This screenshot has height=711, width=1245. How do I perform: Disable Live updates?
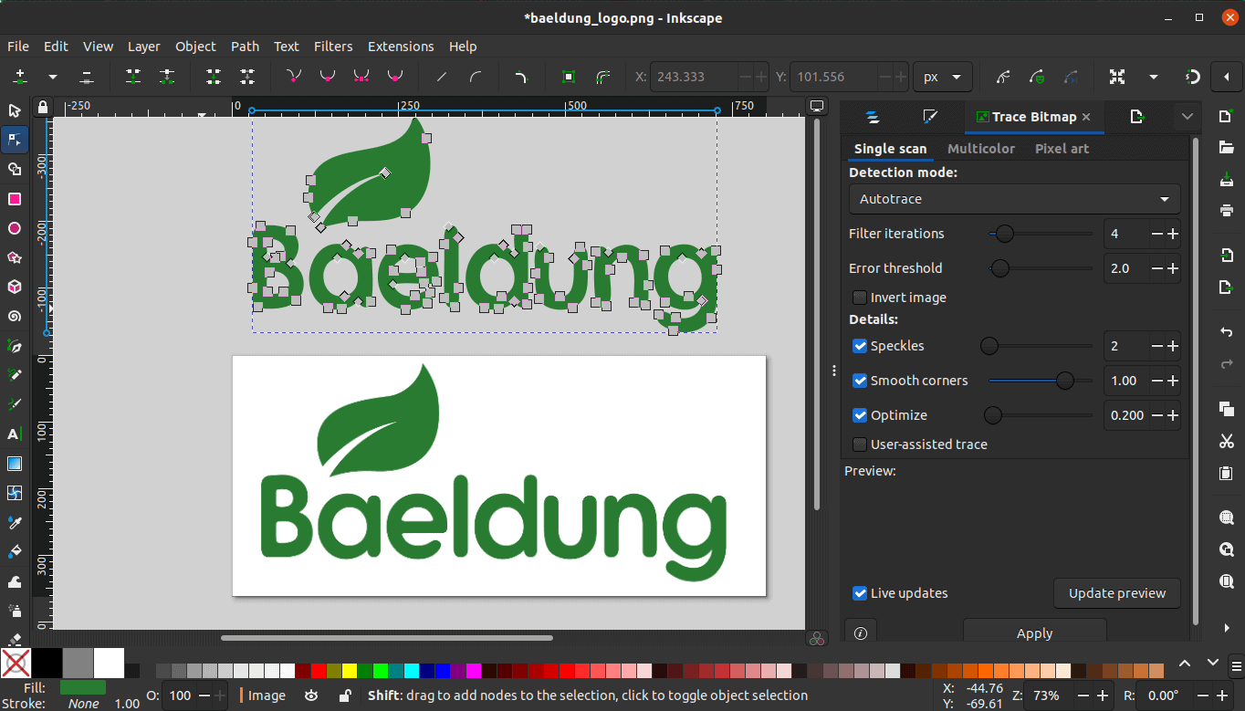tap(859, 593)
